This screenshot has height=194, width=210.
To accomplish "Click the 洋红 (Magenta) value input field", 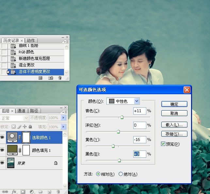I will point(139,125).
